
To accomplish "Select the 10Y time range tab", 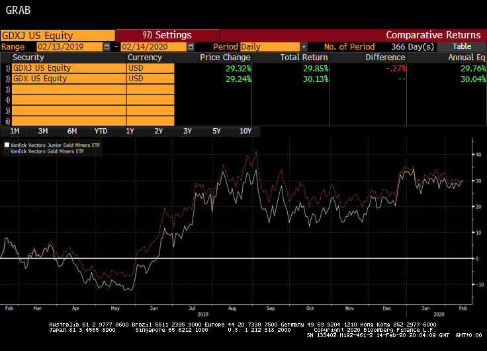I will pos(245,131).
